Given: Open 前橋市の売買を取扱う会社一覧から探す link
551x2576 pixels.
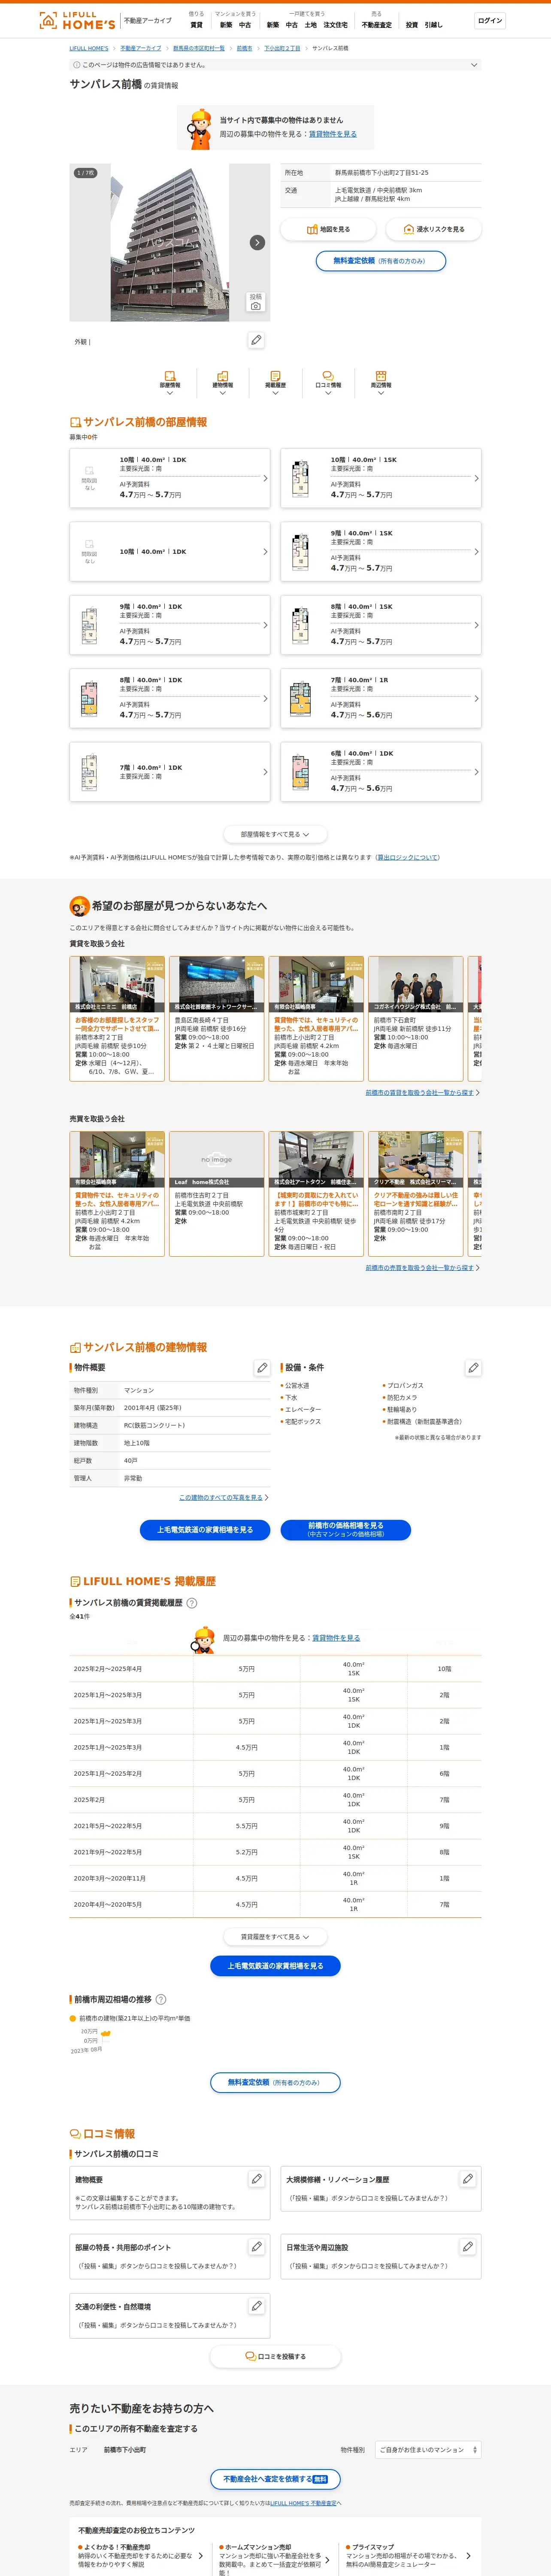Looking at the screenshot, I should click(x=420, y=1268).
